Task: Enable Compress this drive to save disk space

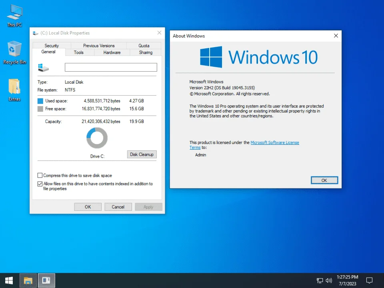Action: (x=40, y=175)
